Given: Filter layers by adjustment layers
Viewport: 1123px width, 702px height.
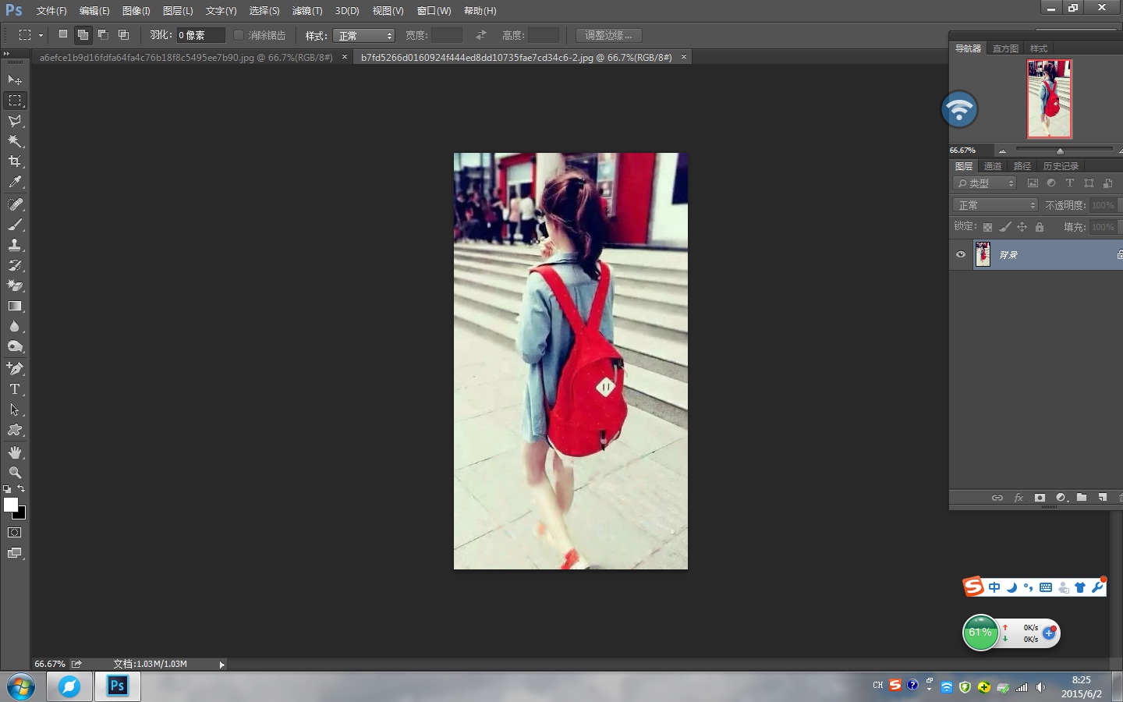Looking at the screenshot, I should pyautogui.click(x=1051, y=183).
